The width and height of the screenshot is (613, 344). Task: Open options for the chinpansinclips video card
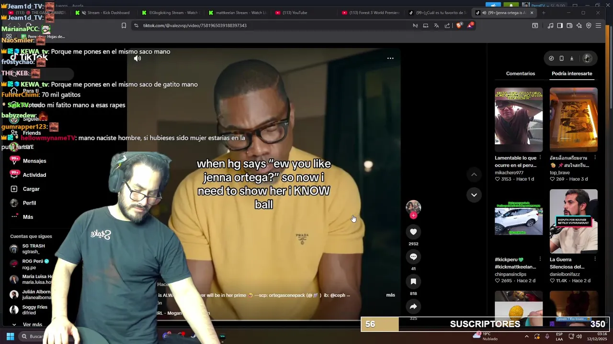point(540,259)
